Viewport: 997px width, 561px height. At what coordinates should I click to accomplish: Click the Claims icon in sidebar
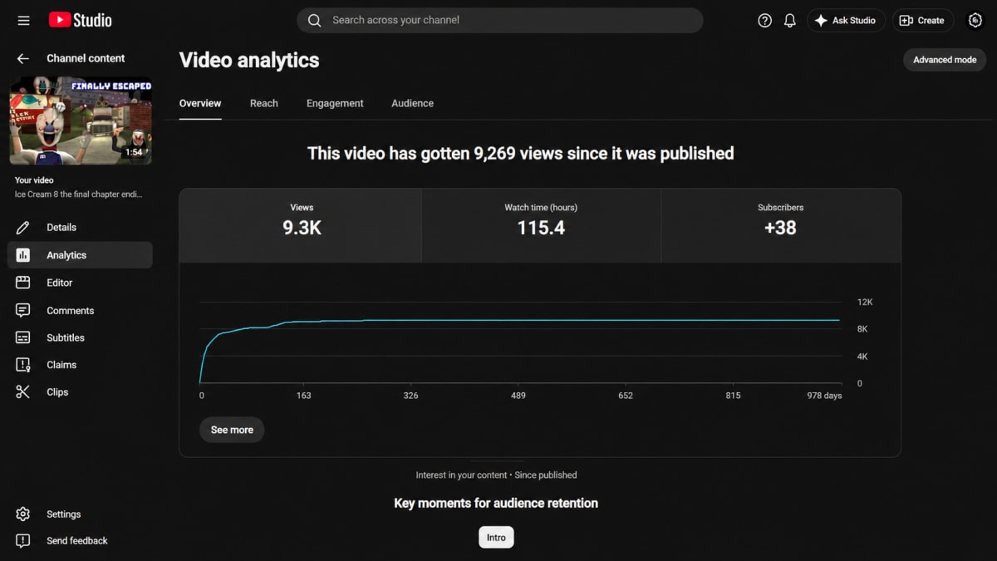point(23,365)
